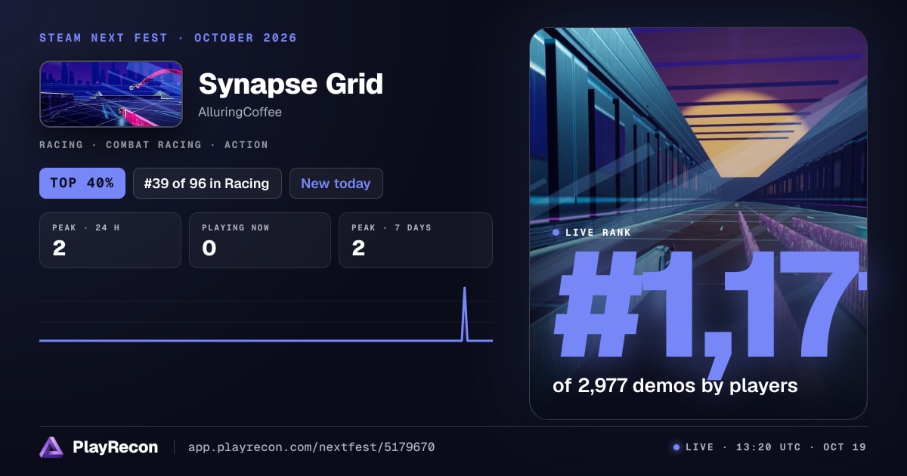
Task: Open the app.playrecon.com/nextfest/5179670 link
Action: pyautogui.click(x=311, y=447)
